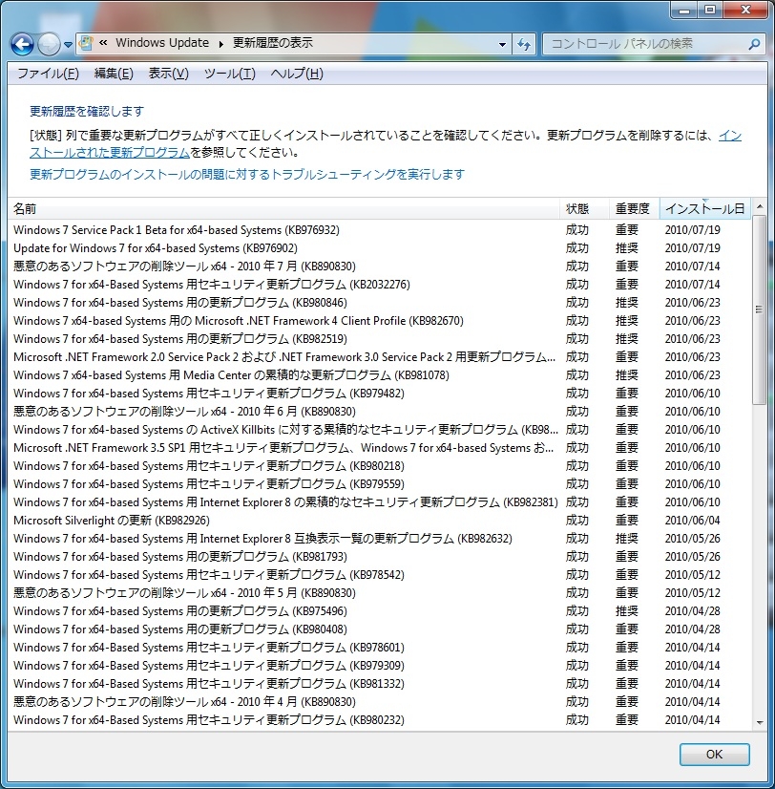
Task: Click the 2010/06/04 install date cell
Action: pyautogui.click(x=693, y=520)
